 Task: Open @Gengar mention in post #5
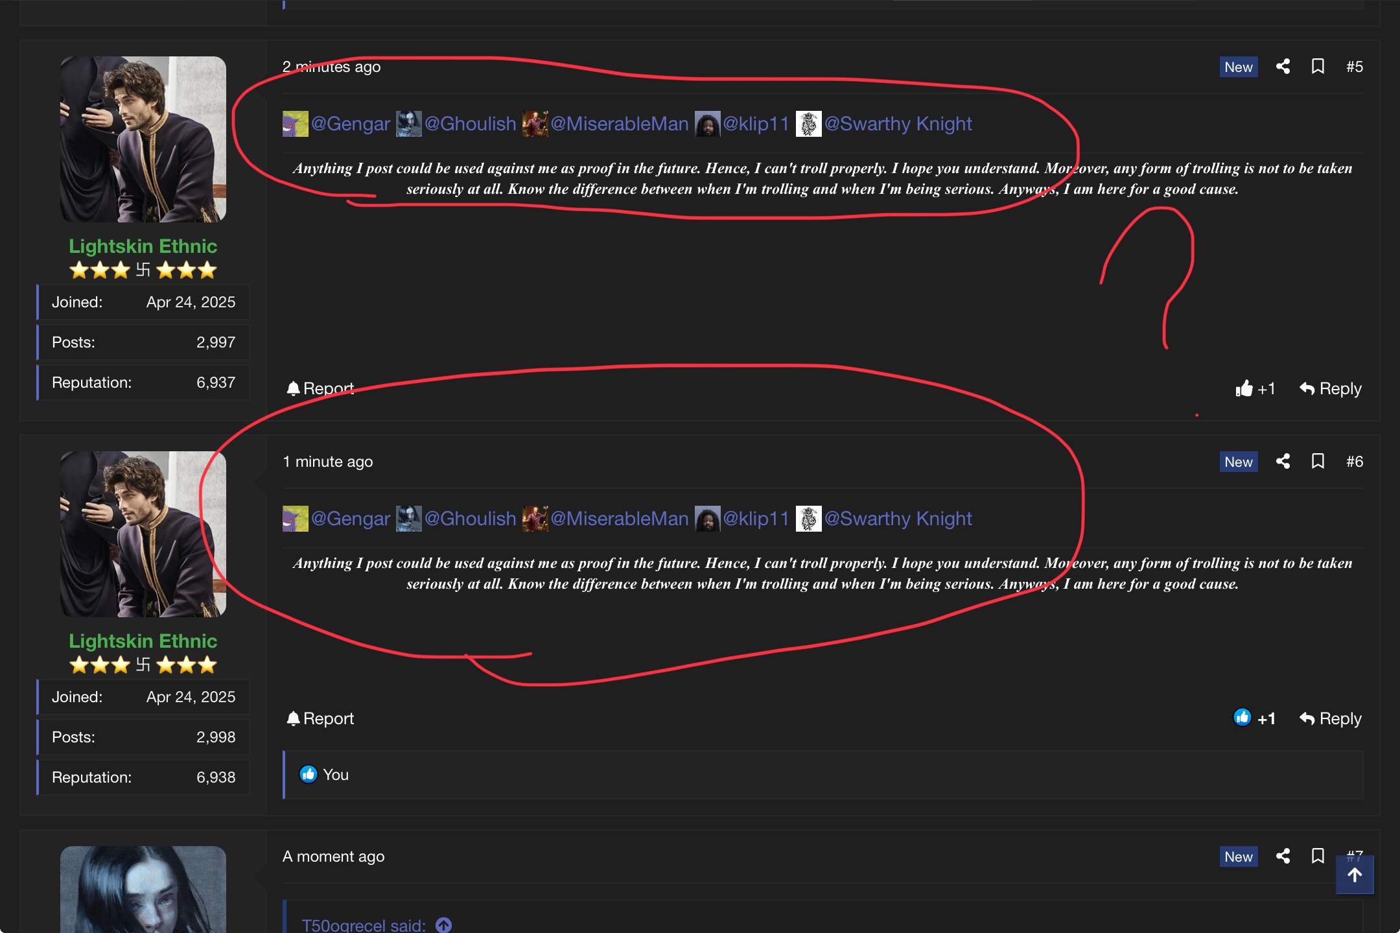click(x=350, y=124)
